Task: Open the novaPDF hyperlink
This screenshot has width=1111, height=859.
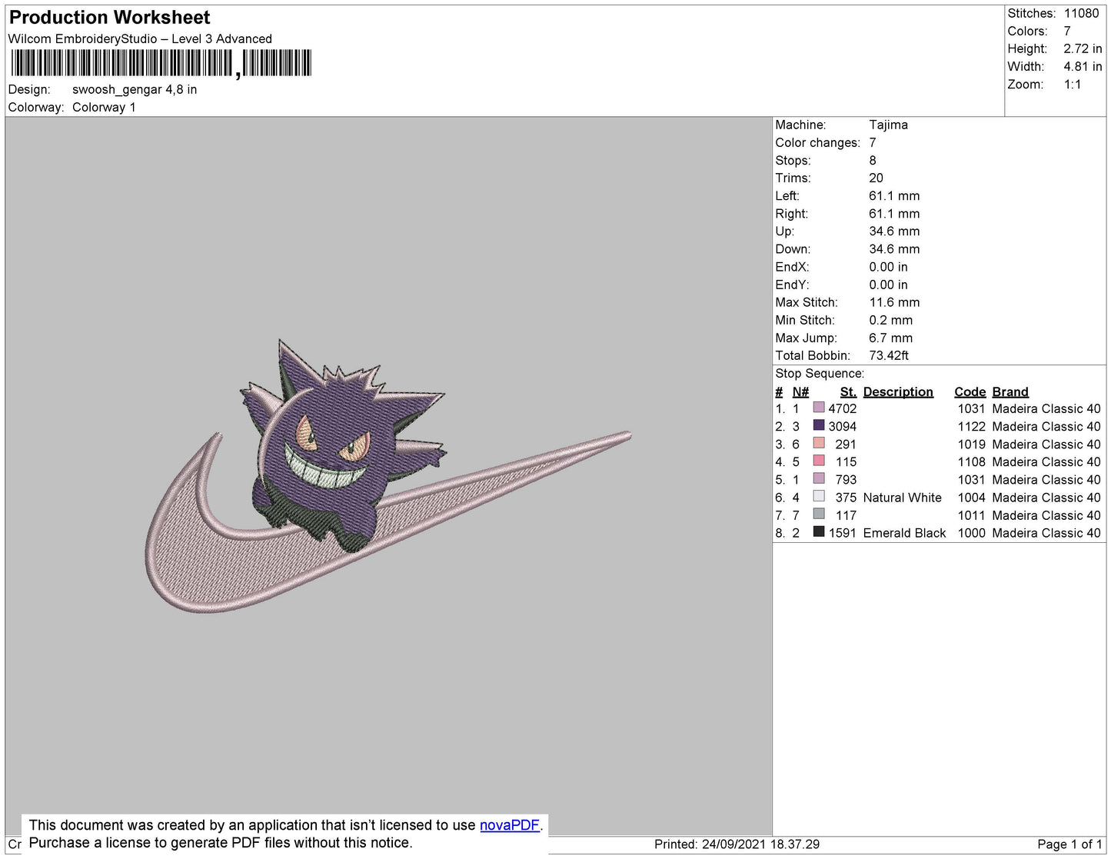Action: [x=509, y=825]
